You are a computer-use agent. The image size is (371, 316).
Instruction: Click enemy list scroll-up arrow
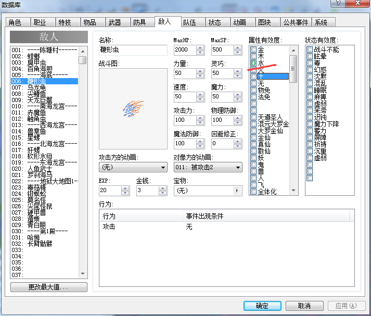click(x=83, y=52)
